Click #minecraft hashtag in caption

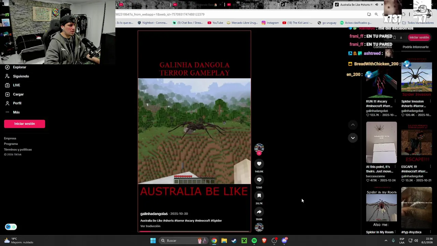coord(202,221)
